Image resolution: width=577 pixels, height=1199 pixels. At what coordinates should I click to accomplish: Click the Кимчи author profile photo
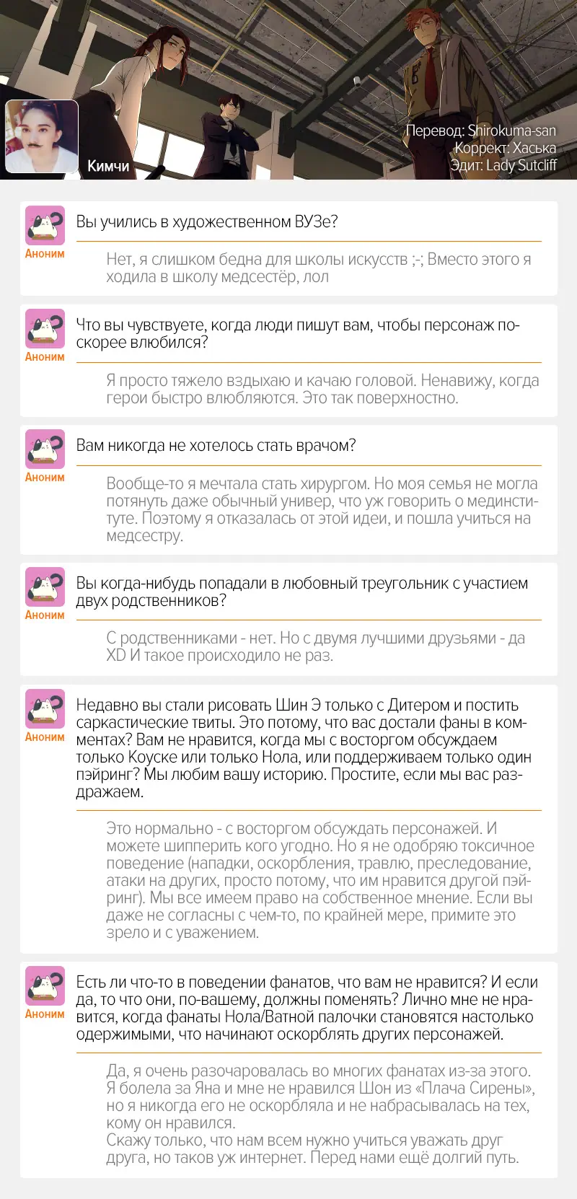coord(42,137)
